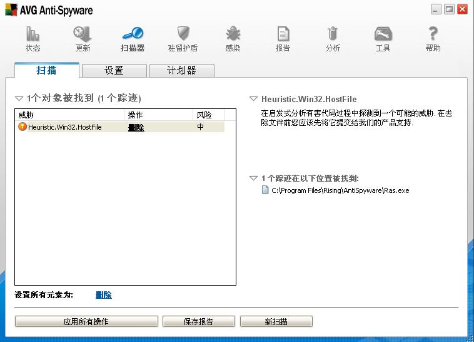Click the 保存报告 button
Image resolution: width=474 pixels, height=342 pixels.
coord(199,321)
